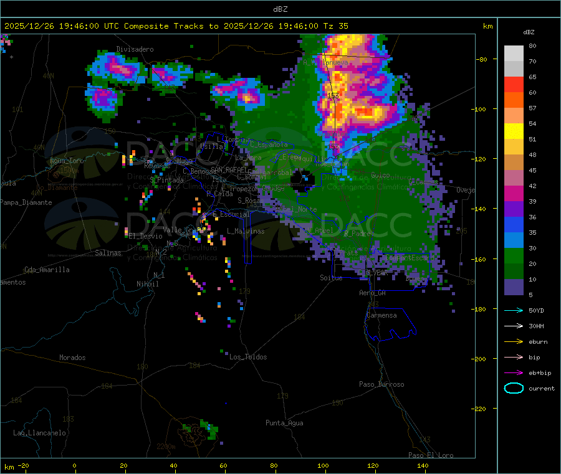Click the 'E_Escorial' map label
This screenshot has height=474, width=561.
coord(231,214)
